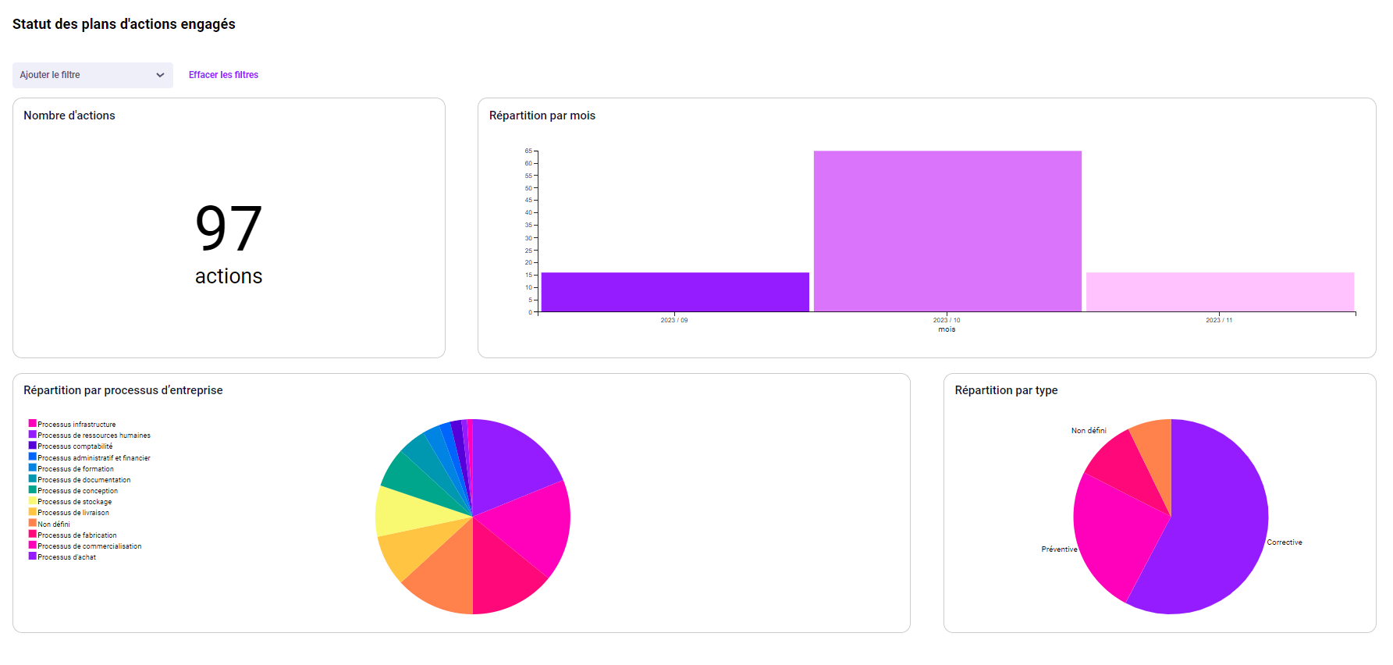
Task: Select the light pink 2023 / 11 bar
Action: [1220, 292]
